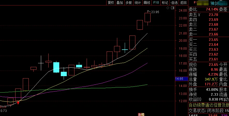229x116 pixels.
Task: Click the 外盘 171.2万 value
Action: coord(211,84)
